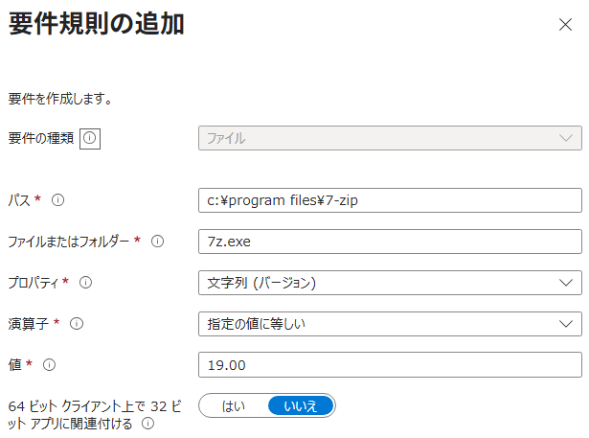Click the info icon next to パス
The image size is (589, 438).
click(57, 199)
